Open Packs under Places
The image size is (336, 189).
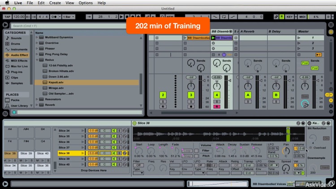pos(15,100)
